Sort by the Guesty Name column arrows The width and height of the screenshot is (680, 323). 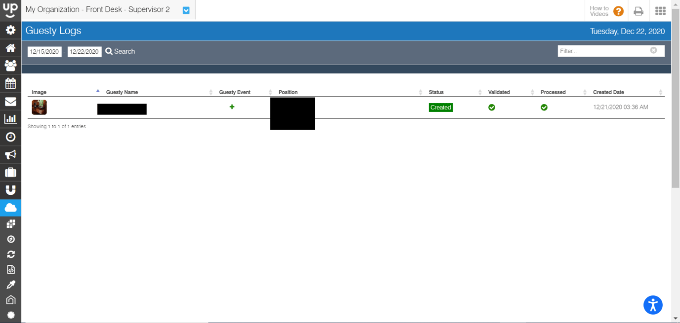[x=211, y=92]
